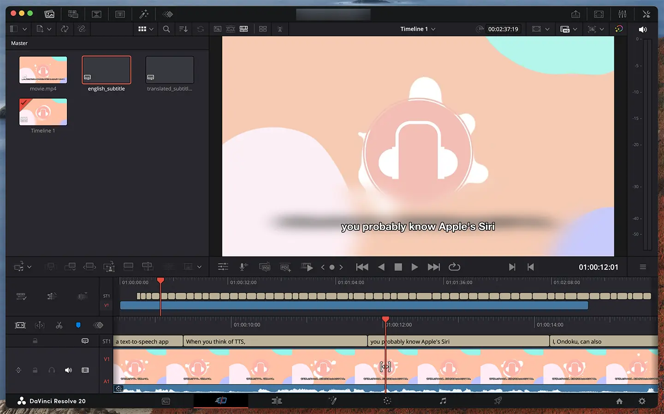Screen dimensions: 664x414
Task: Expand the media pool view mode dropdown
Action: tap(151, 29)
